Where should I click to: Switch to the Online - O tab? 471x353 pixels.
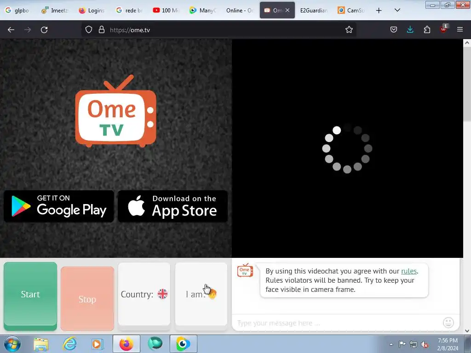click(240, 10)
